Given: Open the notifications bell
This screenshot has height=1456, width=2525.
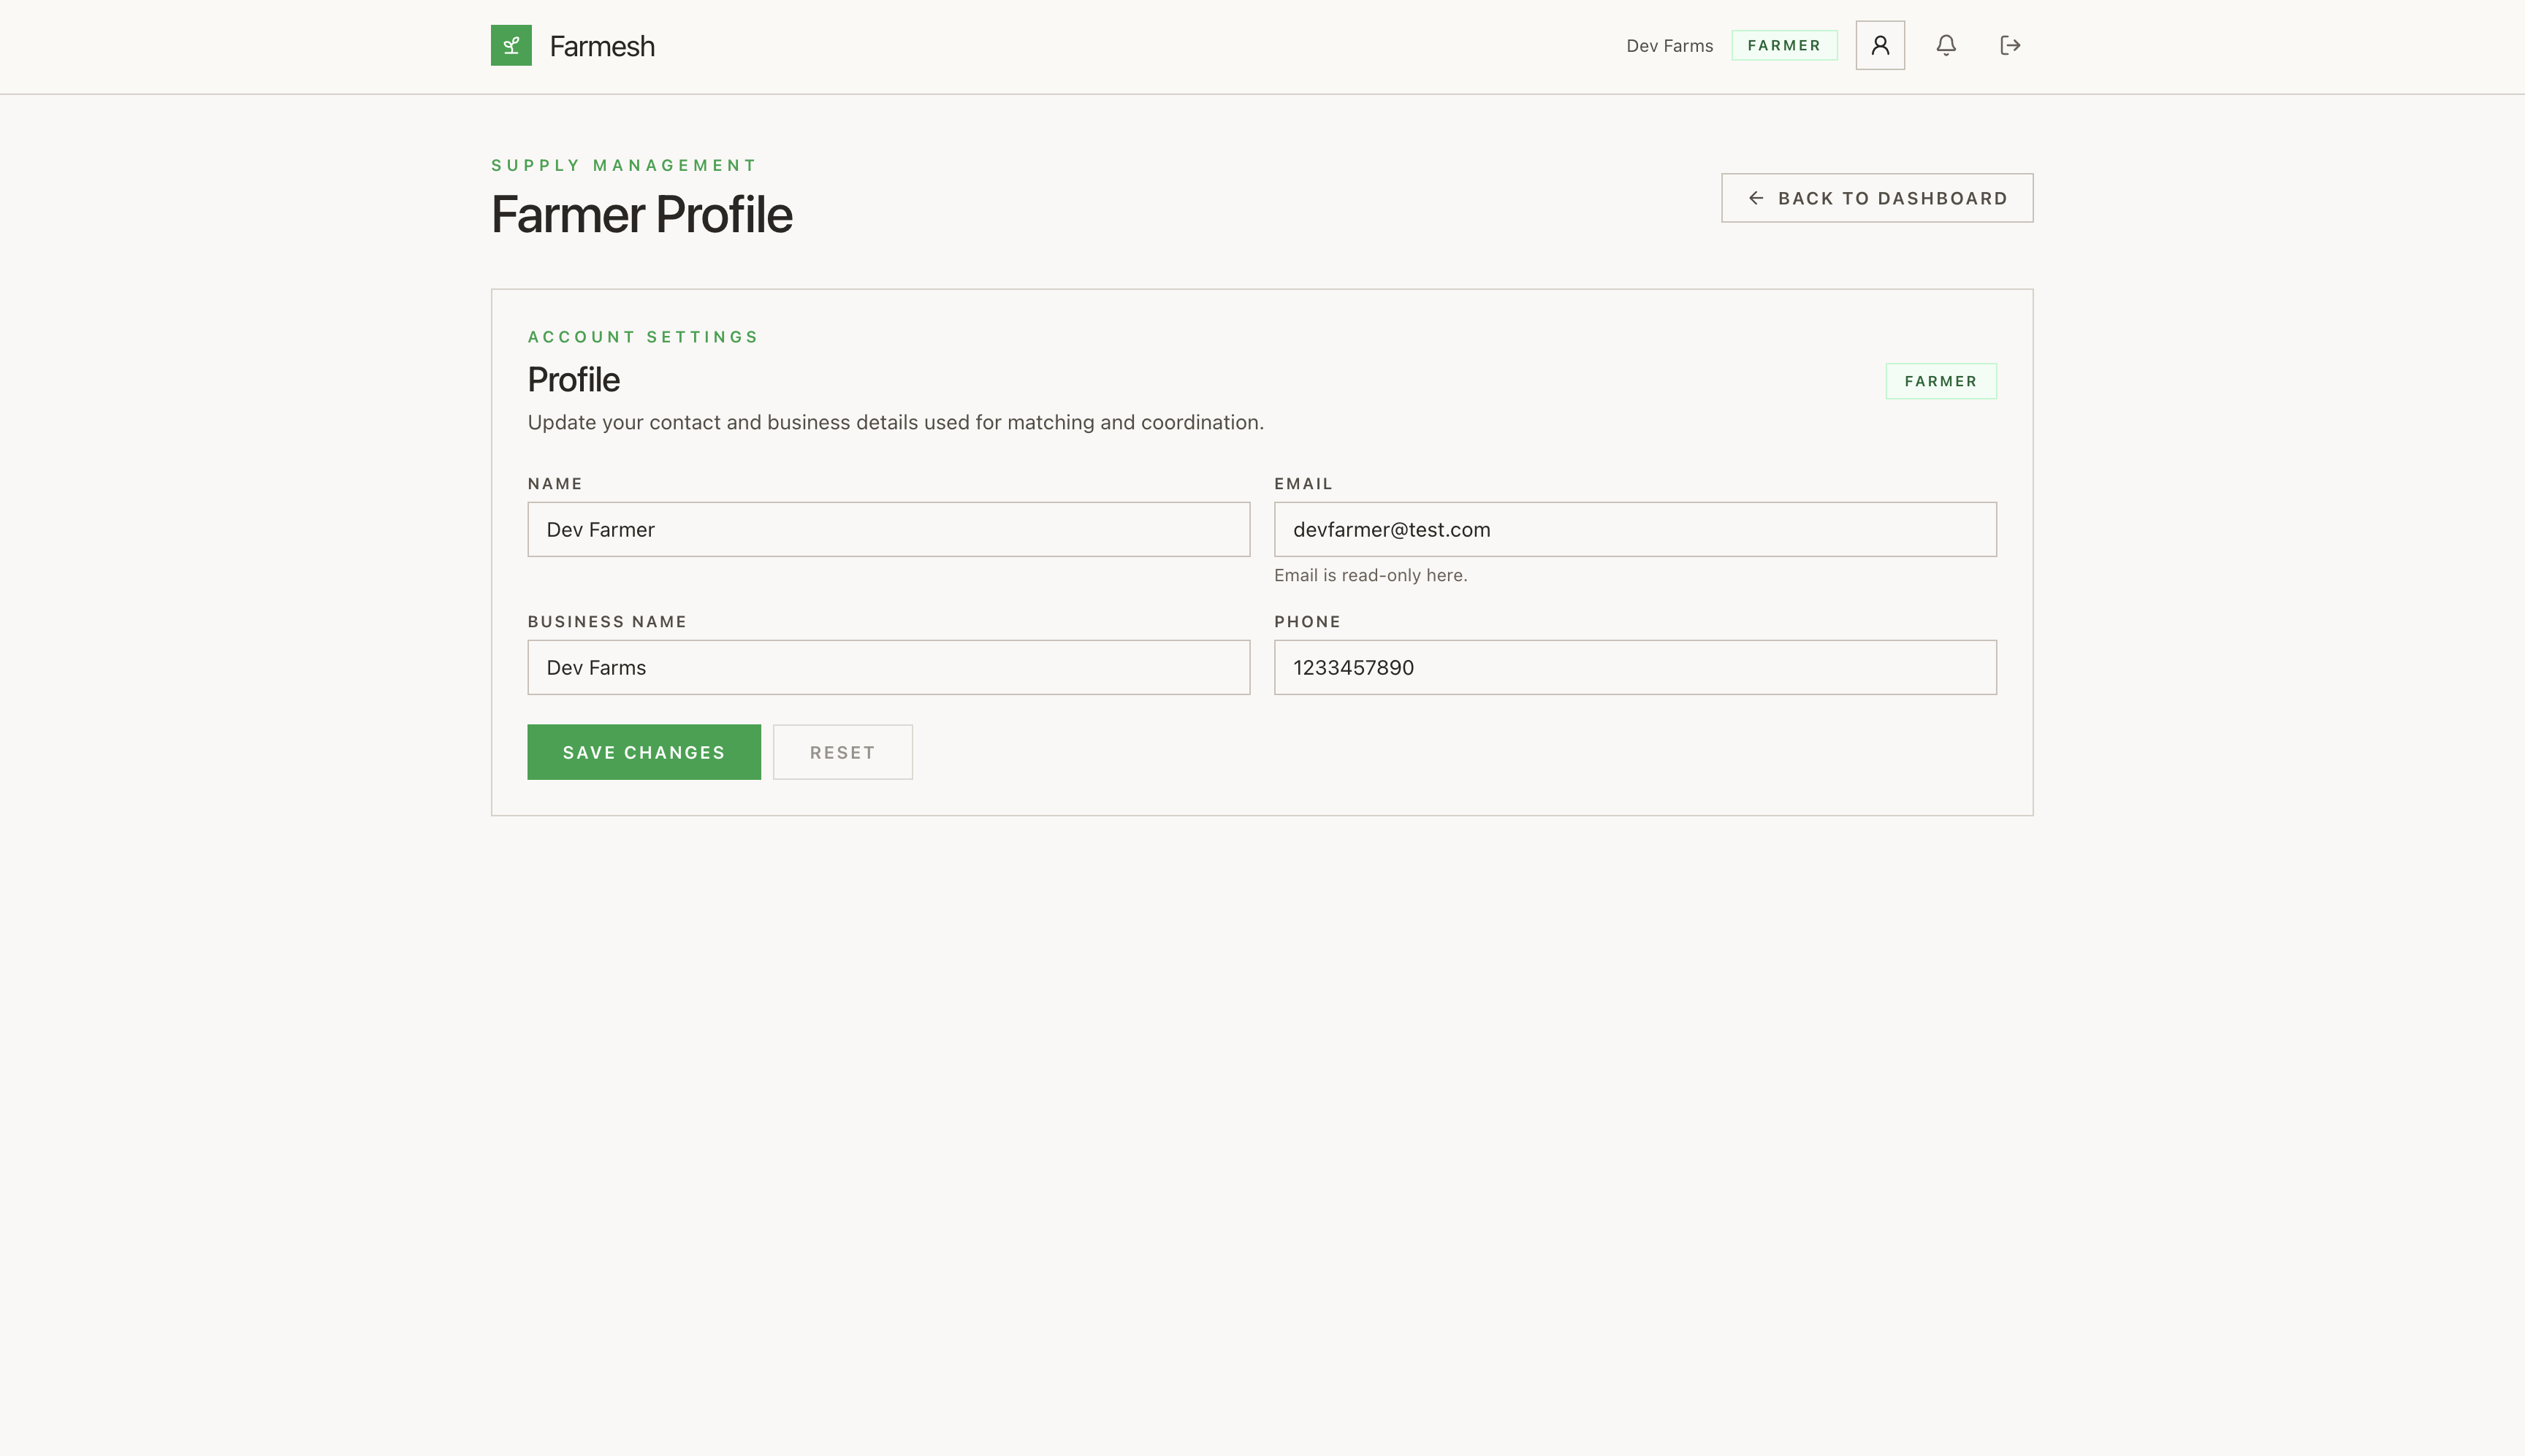Looking at the screenshot, I should (x=1945, y=45).
